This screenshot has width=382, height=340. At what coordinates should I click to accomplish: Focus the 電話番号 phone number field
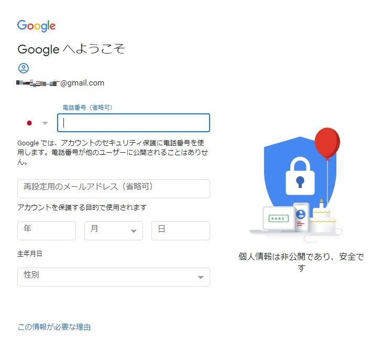click(x=134, y=123)
